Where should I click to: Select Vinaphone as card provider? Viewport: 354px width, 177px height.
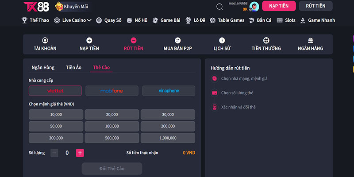[169, 91]
